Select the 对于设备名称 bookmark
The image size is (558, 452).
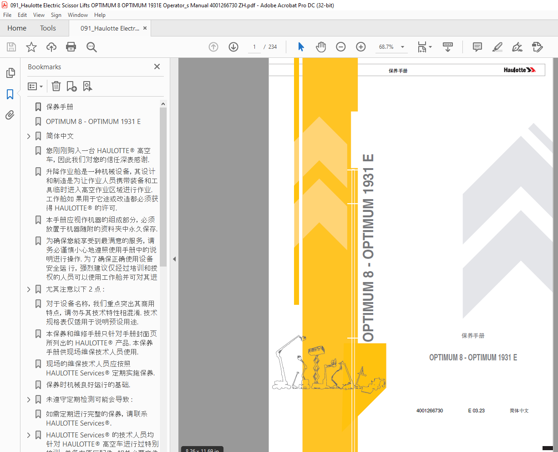pos(101,313)
